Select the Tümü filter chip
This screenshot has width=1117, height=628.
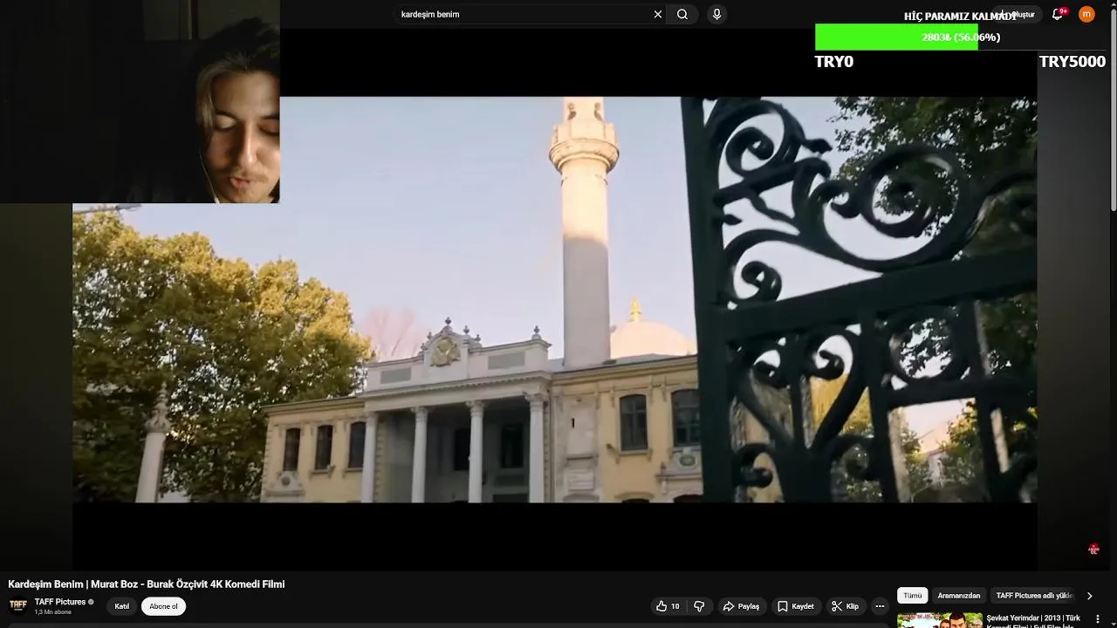(912, 596)
